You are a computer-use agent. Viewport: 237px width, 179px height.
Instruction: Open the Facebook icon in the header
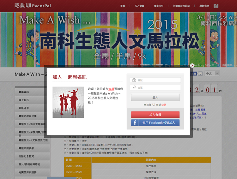point(216,6)
